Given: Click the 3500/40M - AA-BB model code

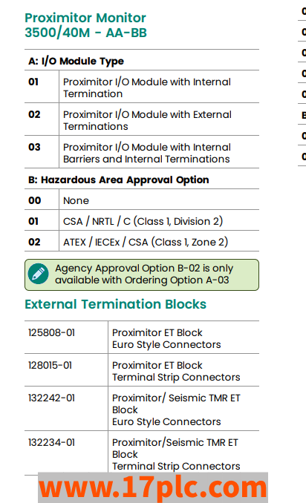Looking at the screenshot, I should [x=85, y=33].
